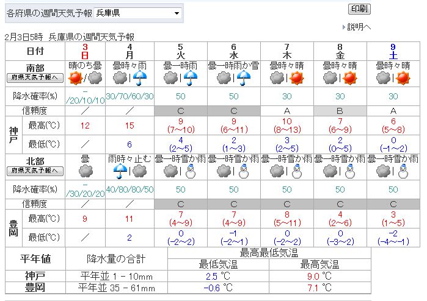This screenshot has height=301, width=427.
Task: Click cloud icon for 南部 on Thursday 7
Action: (x=277, y=78)
